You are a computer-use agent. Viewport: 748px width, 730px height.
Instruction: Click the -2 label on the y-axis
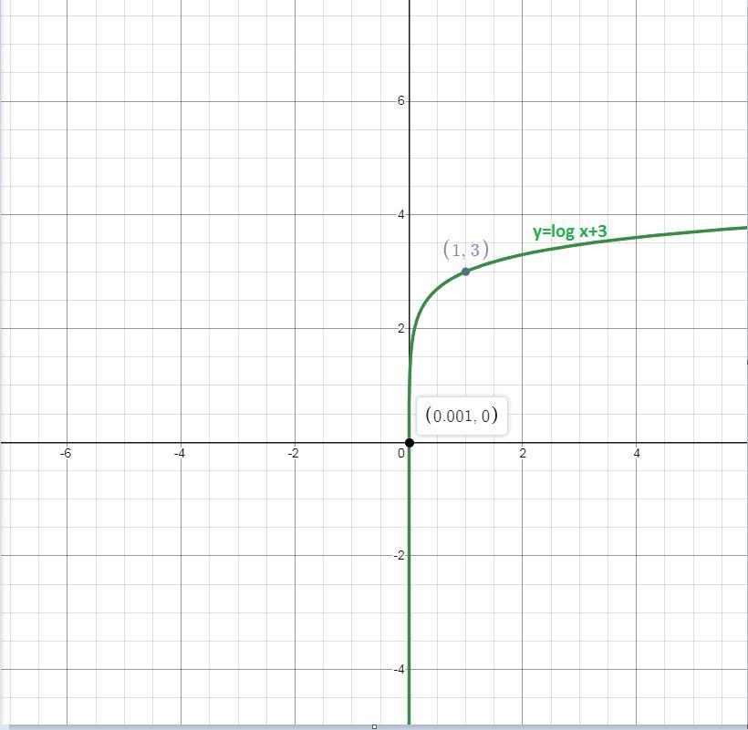400,556
